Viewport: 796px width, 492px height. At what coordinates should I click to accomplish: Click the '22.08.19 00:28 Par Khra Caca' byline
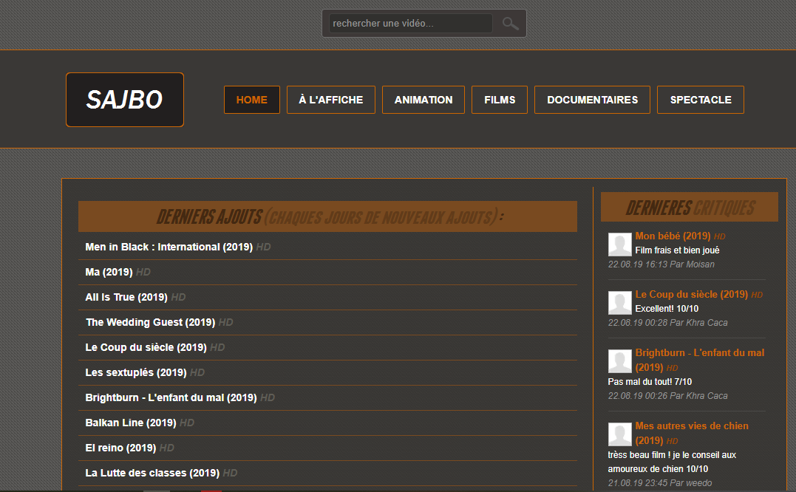click(x=667, y=323)
